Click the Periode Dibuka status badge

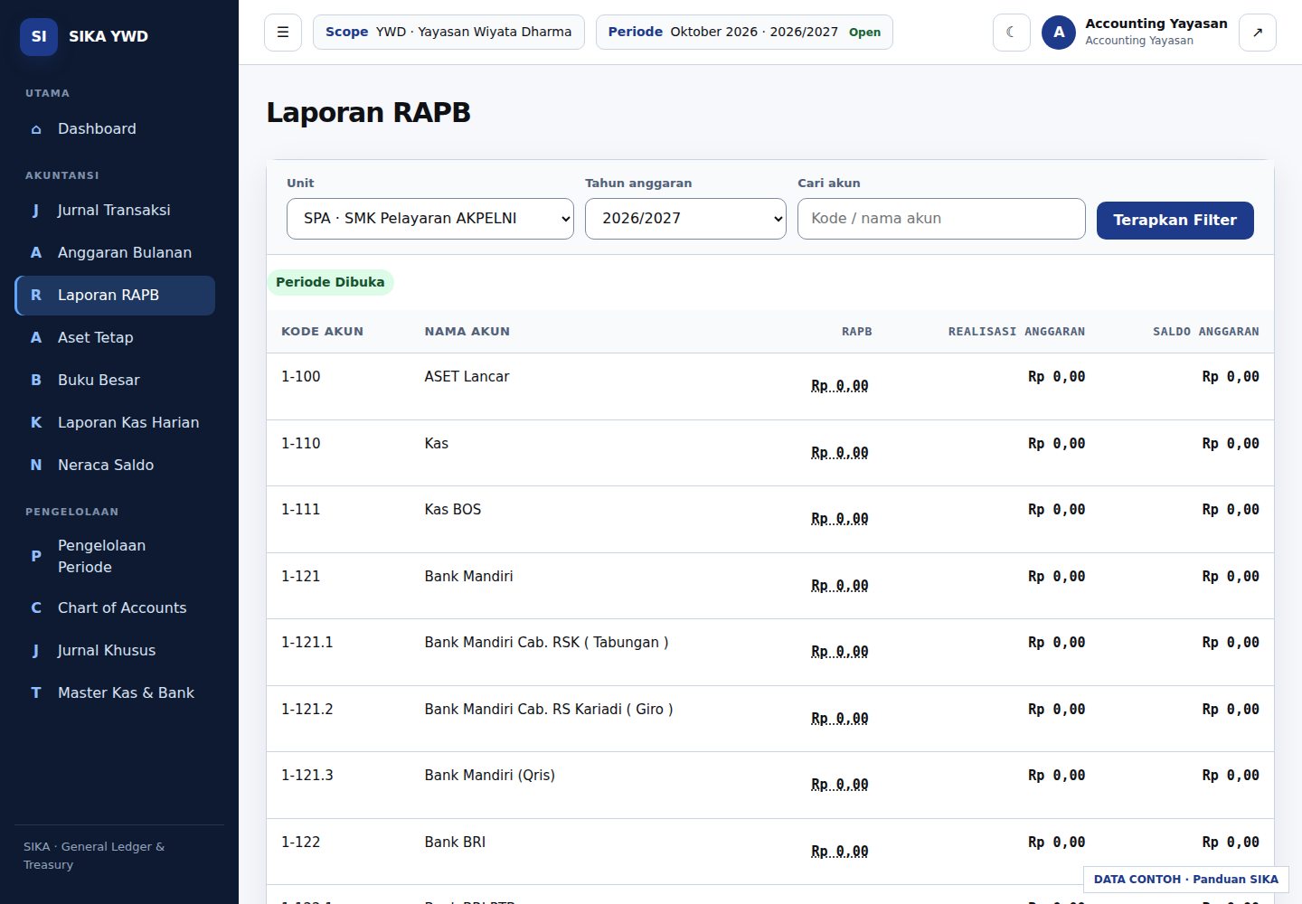330,282
